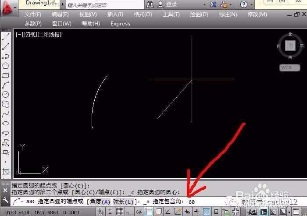Viewport: 307px width, 216px height.
Task: Close the command line with X
Action: pyautogui.click(x=5, y=190)
